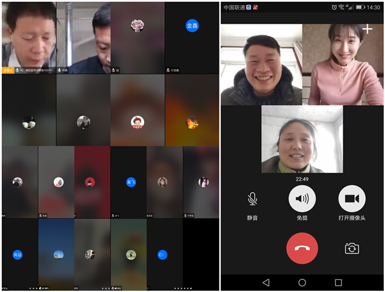
Task: Tap the 静音 label under the microphone
Action: pyautogui.click(x=252, y=218)
